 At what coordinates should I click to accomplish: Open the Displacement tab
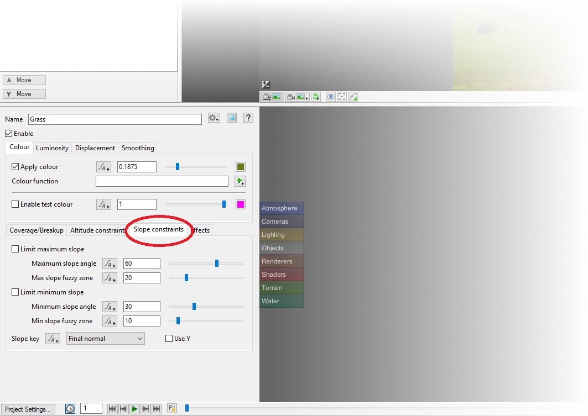95,148
